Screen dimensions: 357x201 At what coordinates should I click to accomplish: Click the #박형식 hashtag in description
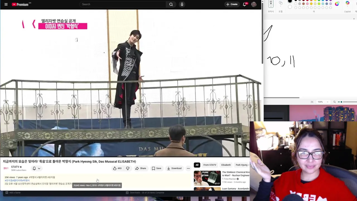33,177
